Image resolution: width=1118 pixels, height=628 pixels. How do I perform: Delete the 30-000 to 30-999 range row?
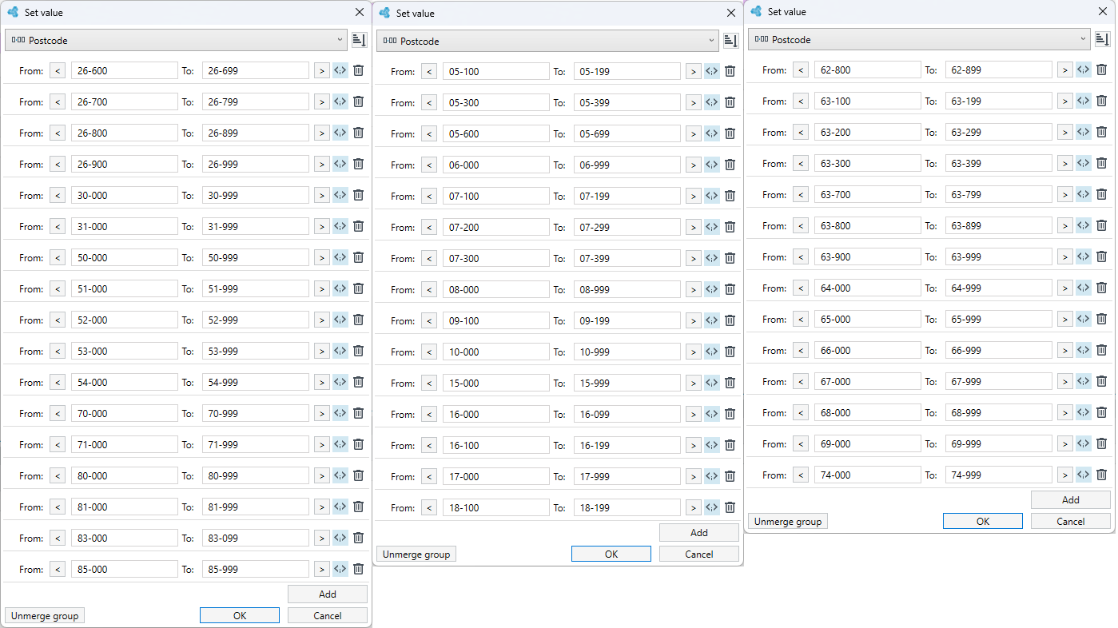[358, 196]
